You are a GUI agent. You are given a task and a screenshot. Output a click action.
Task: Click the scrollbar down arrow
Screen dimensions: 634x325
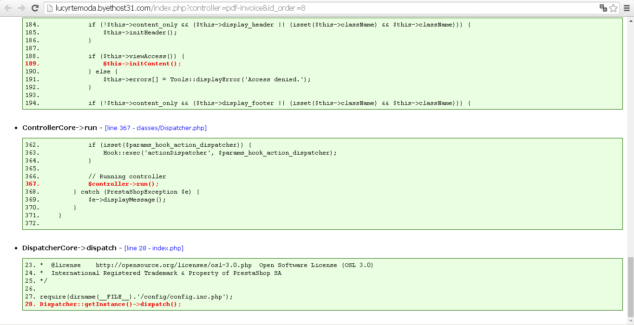tap(630, 321)
